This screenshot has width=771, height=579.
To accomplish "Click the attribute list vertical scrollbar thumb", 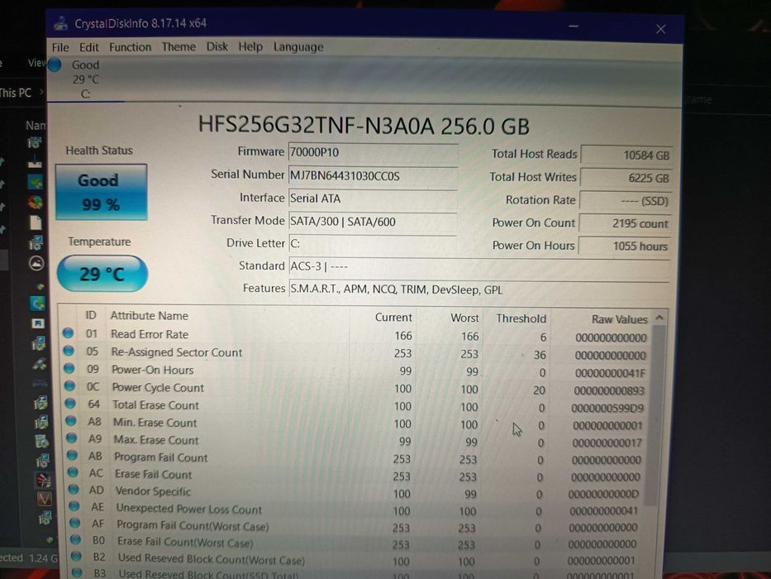I will click(x=656, y=416).
